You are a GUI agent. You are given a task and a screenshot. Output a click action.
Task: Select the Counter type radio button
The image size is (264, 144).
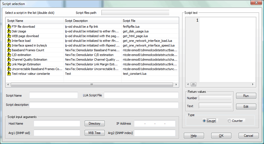(x=229, y=121)
